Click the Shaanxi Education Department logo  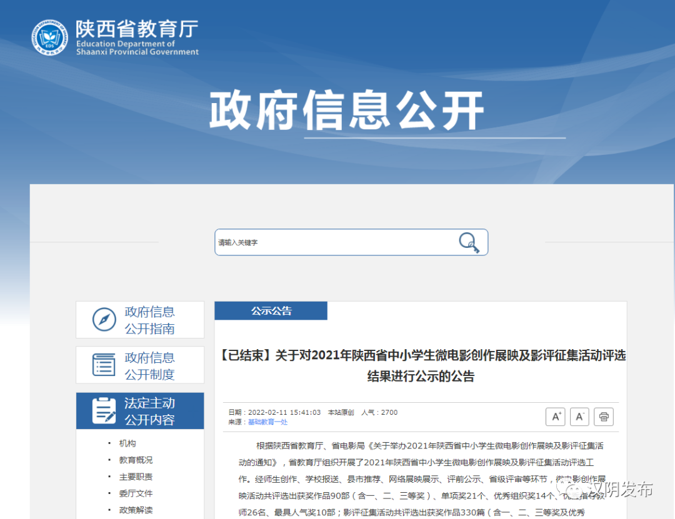tap(49, 37)
